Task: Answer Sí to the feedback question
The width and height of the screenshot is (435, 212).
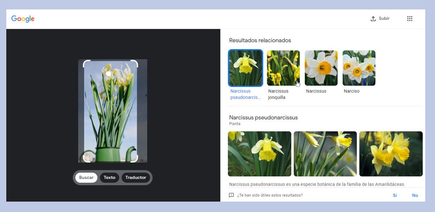Action: (x=395, y=195)
